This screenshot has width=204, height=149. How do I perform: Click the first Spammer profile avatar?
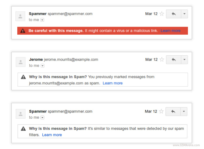point(20,16)
